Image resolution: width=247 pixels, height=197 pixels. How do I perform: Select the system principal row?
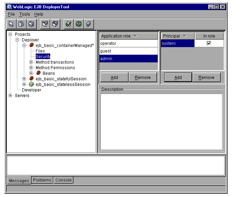(x=178, y=43)
